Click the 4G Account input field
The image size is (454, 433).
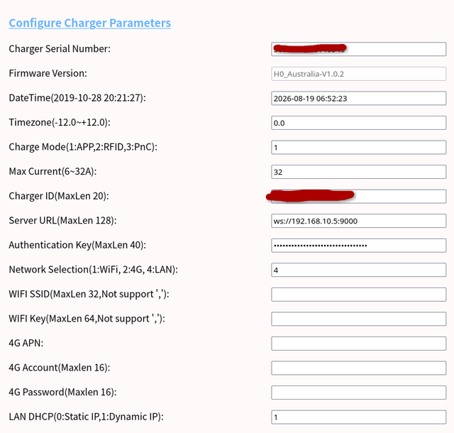359,368
